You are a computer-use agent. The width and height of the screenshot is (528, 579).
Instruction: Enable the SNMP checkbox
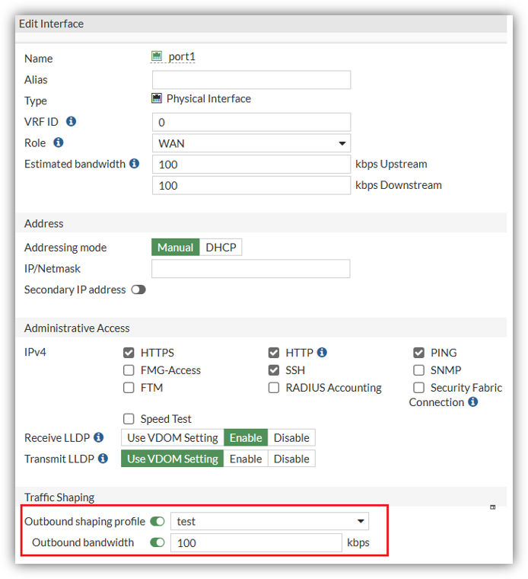click(x=418, y=370)
